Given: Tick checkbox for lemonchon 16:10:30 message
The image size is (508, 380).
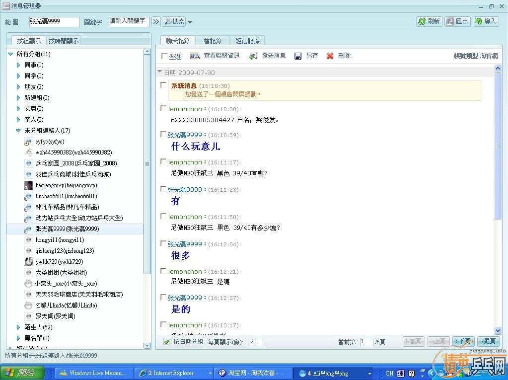Looking at the screenshot, I should click(163, 108).
